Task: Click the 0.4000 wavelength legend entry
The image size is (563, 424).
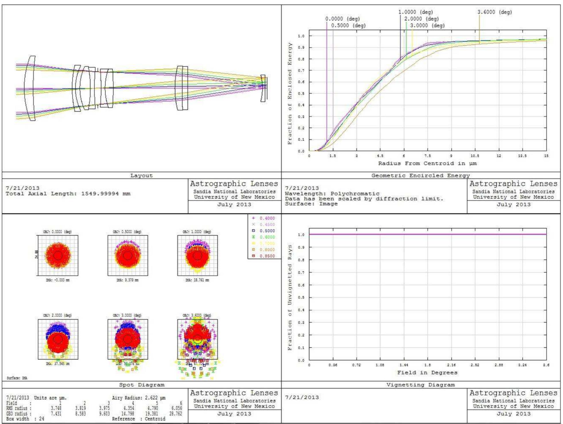Action: 264,218
